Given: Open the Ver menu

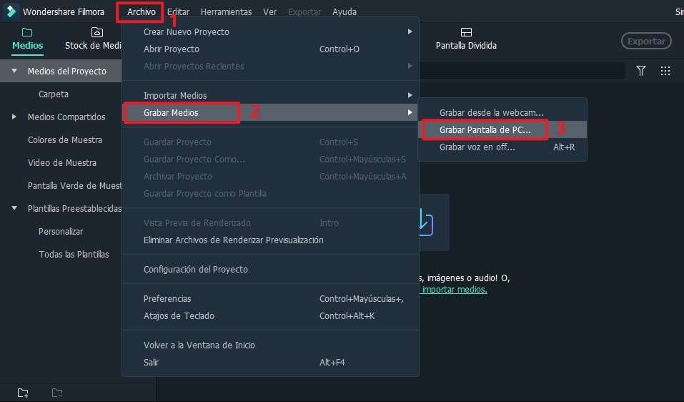Looking at the screenshot, I should 269,11.
